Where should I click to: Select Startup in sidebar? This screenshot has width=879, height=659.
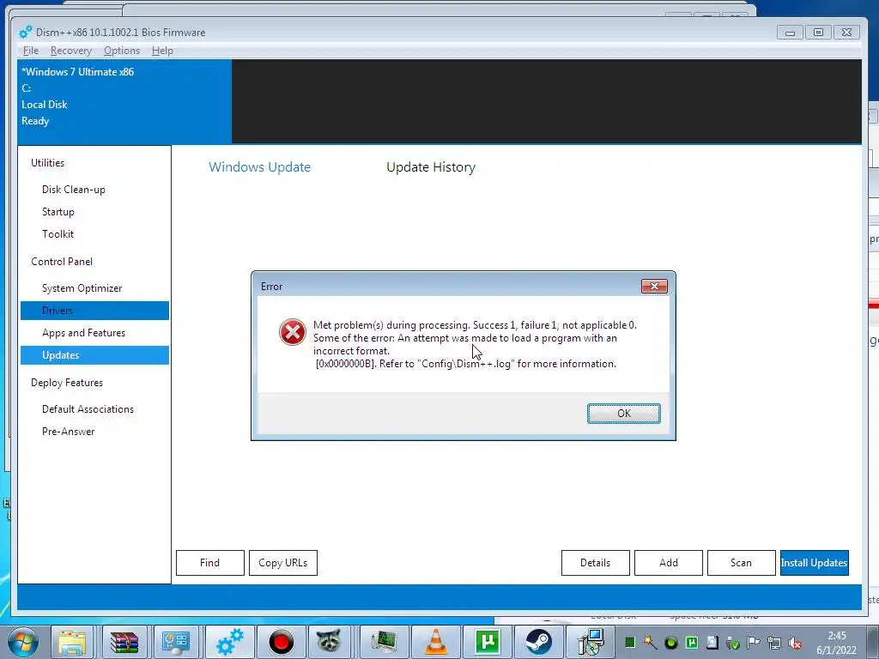(x=58, y=212)
